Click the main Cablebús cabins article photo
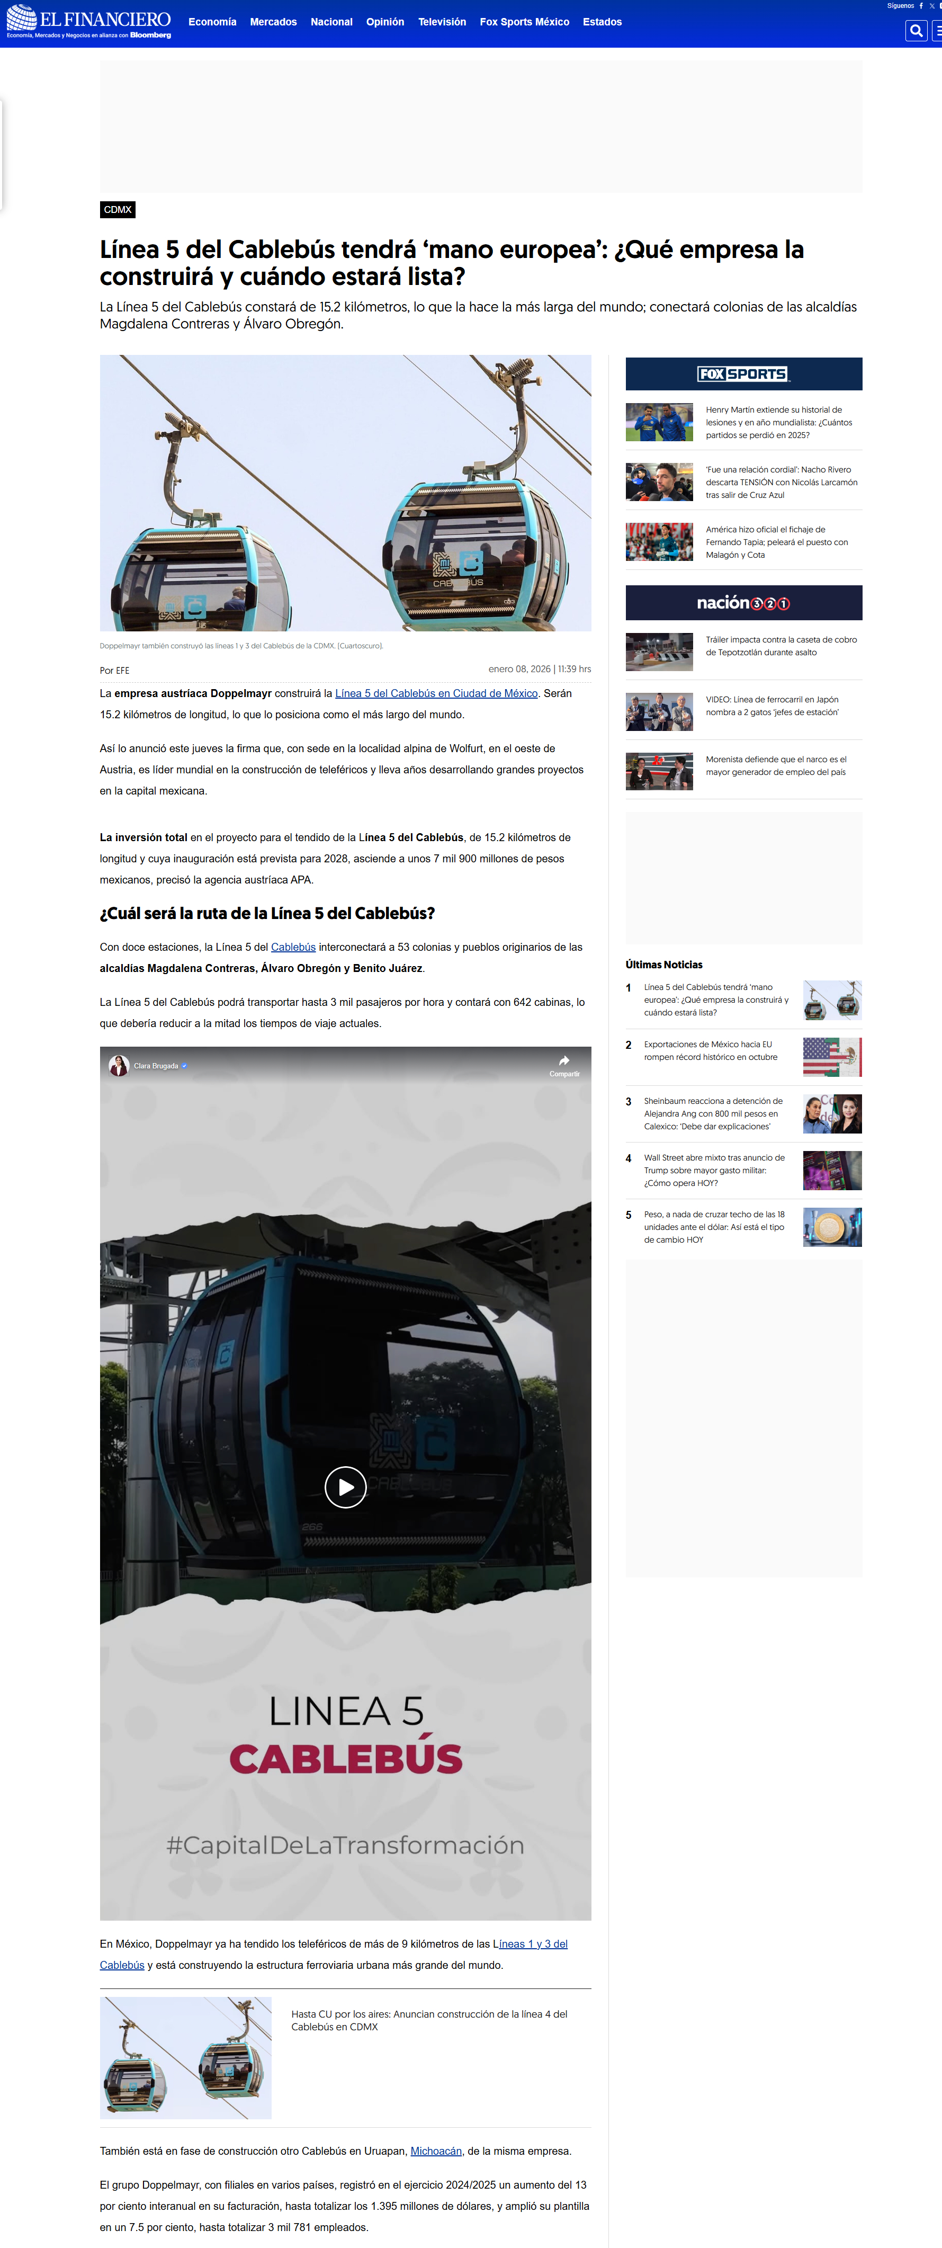This screenshot has width=942, height=2248. coord(345,493)
